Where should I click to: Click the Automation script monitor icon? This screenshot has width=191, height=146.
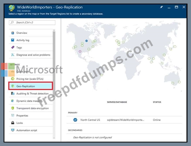pyautogui.click(x=13, y=130)
